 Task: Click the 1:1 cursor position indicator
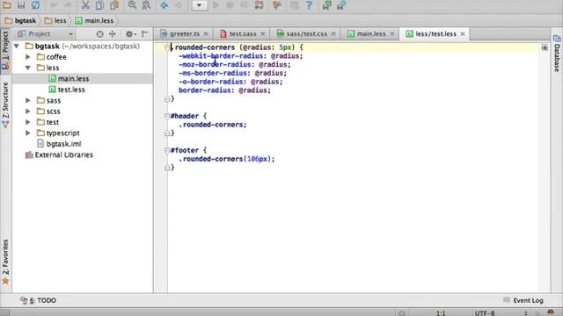(441, 313)
